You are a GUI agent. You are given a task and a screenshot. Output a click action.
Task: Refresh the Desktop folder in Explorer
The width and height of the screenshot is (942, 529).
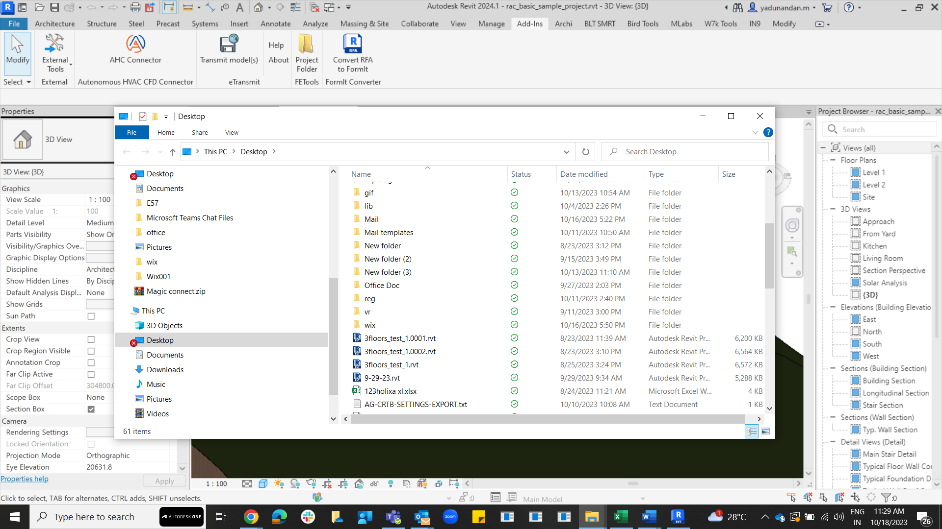click(x=585, y=152)
